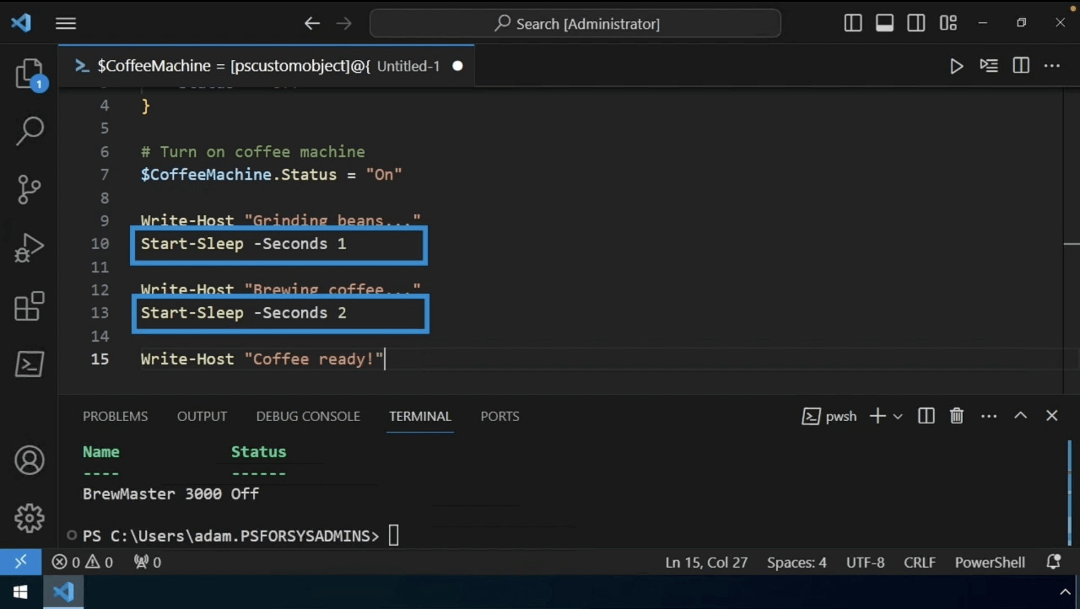Open the Extensions view
1080x609 pixels.
pyautogui.click(x=29, y=306)
